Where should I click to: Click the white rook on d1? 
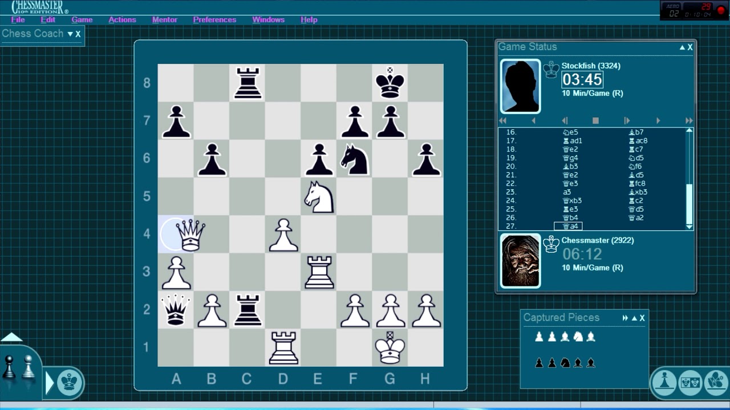point(283,347)
